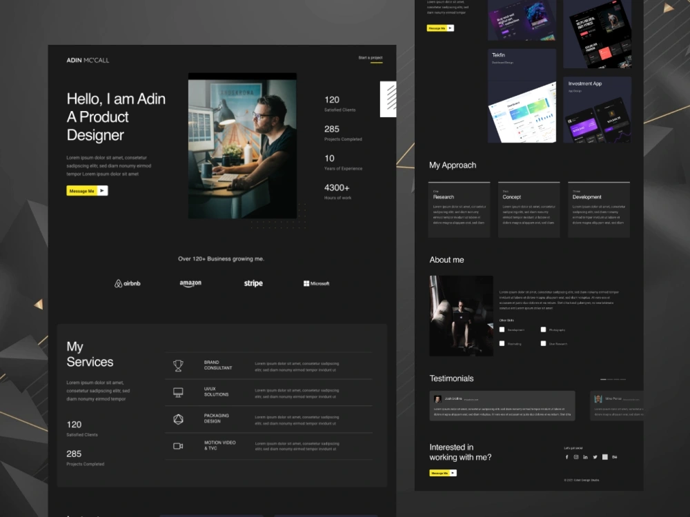690x517 pixels.
Task: Select the Development approach card
Action: (599, 210)
